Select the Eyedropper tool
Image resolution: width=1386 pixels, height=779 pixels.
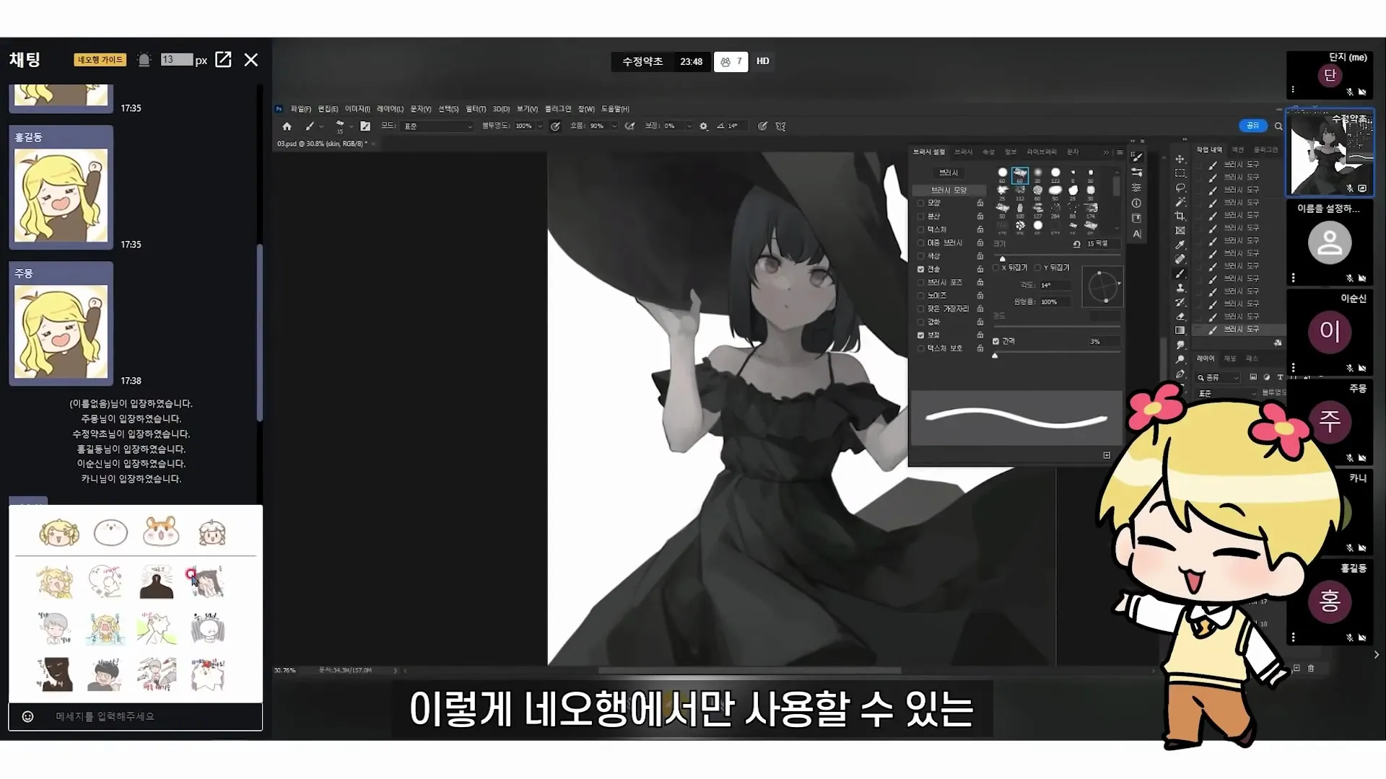[x=1180, y=245]
